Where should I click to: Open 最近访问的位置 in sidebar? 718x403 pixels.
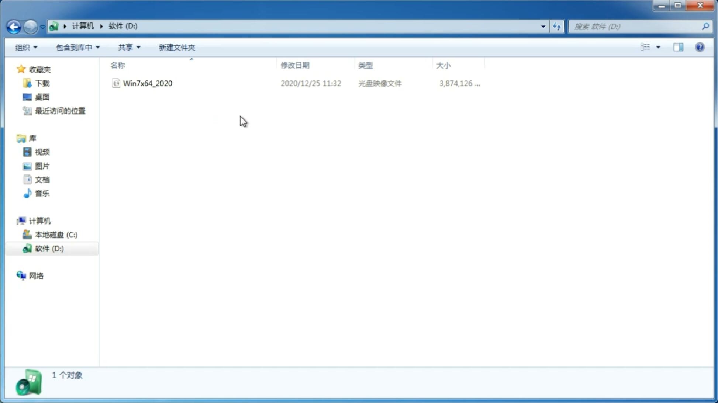coord(60,111)
